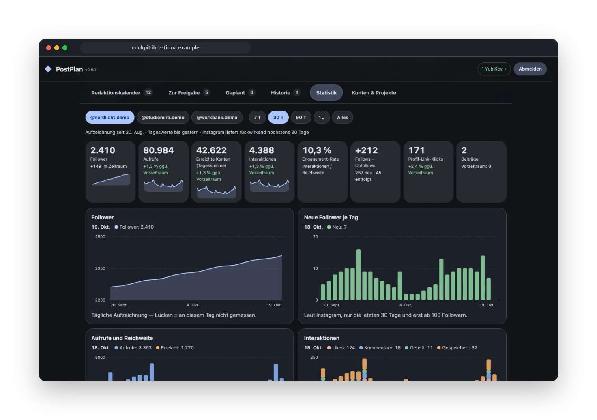Choose the 1 J time range
The height and width of the screenshot is (420, 597).
322,118
